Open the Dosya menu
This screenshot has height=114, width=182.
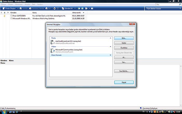click(4, 4)
